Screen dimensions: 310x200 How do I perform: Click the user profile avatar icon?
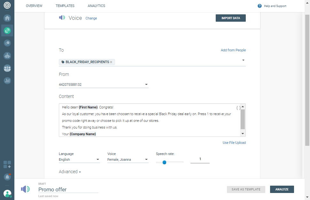tap(7, 193)
